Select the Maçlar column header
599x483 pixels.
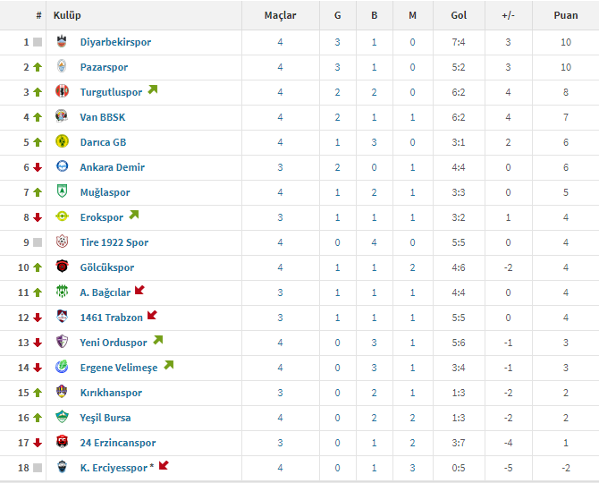[x=281, y=15]
